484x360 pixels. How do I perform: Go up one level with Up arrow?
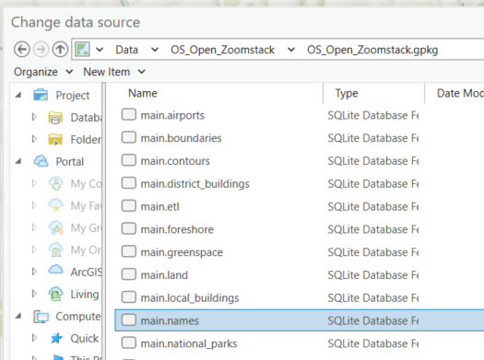60,50
